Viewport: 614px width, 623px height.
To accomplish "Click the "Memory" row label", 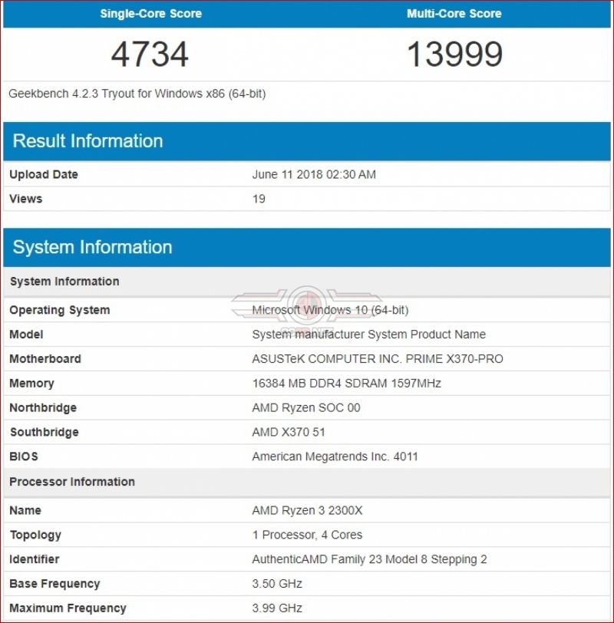I will [31, 384].
